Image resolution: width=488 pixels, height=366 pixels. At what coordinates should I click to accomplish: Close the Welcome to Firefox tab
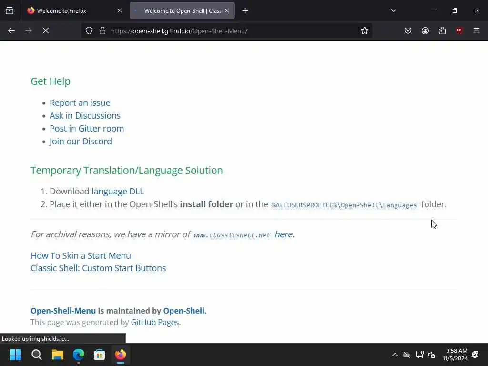click(120, 10)
